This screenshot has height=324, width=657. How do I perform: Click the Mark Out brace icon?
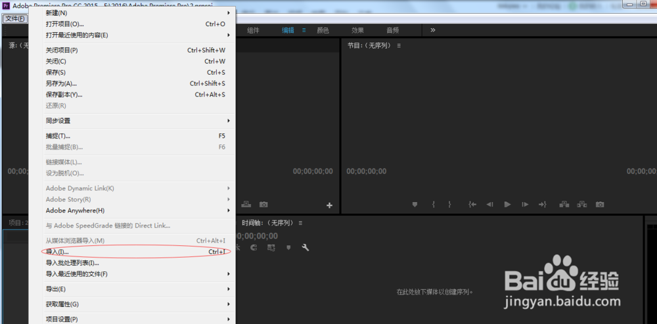(449, 205)
